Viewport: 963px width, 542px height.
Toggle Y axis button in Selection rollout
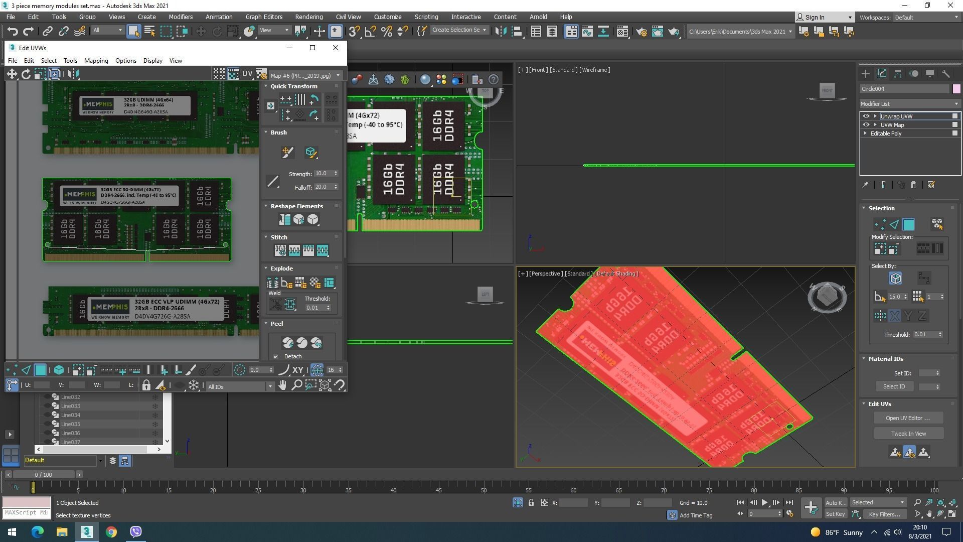click(x=908, y=316)
